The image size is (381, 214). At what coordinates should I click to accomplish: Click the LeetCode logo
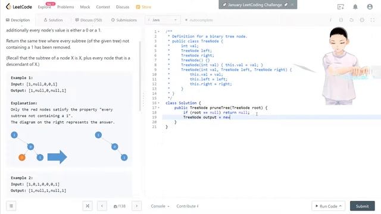pos(19,7)
